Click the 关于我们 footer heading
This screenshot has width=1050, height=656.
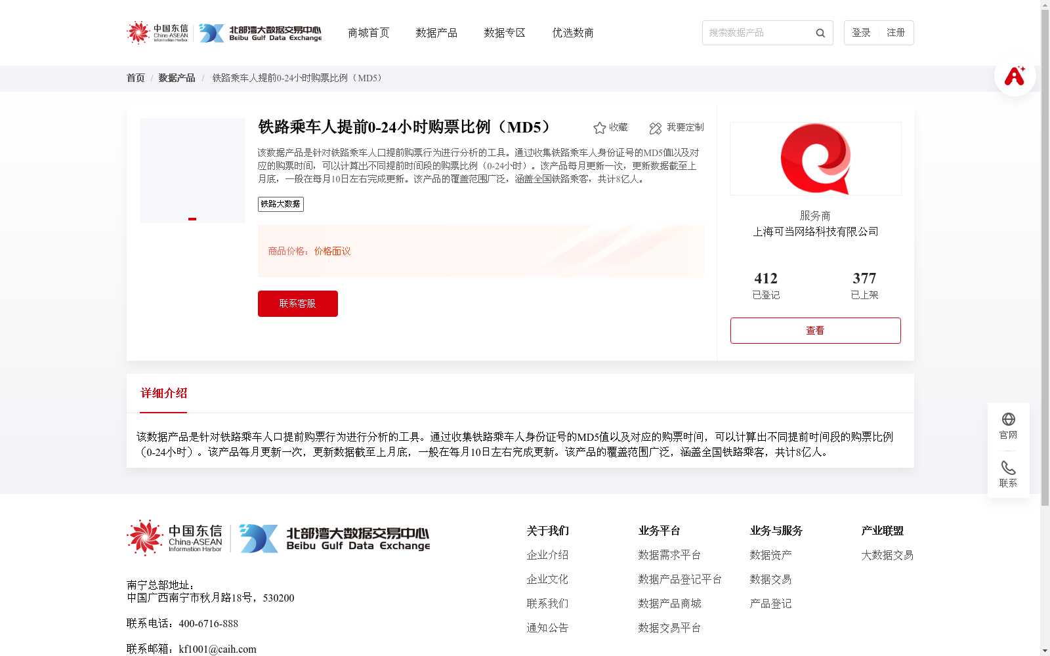pos(547,531)
